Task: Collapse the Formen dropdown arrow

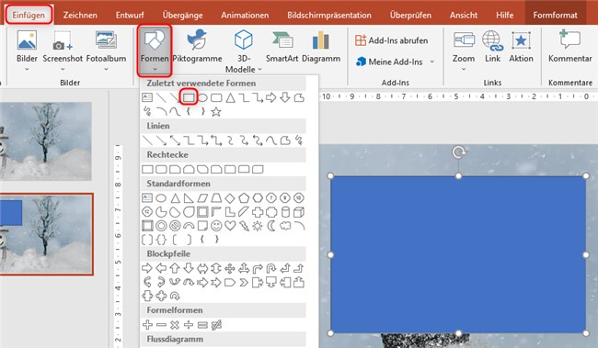Action: coord(155,69)
